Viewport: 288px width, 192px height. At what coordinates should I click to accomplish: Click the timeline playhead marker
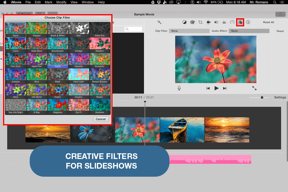tap(145, 102)
